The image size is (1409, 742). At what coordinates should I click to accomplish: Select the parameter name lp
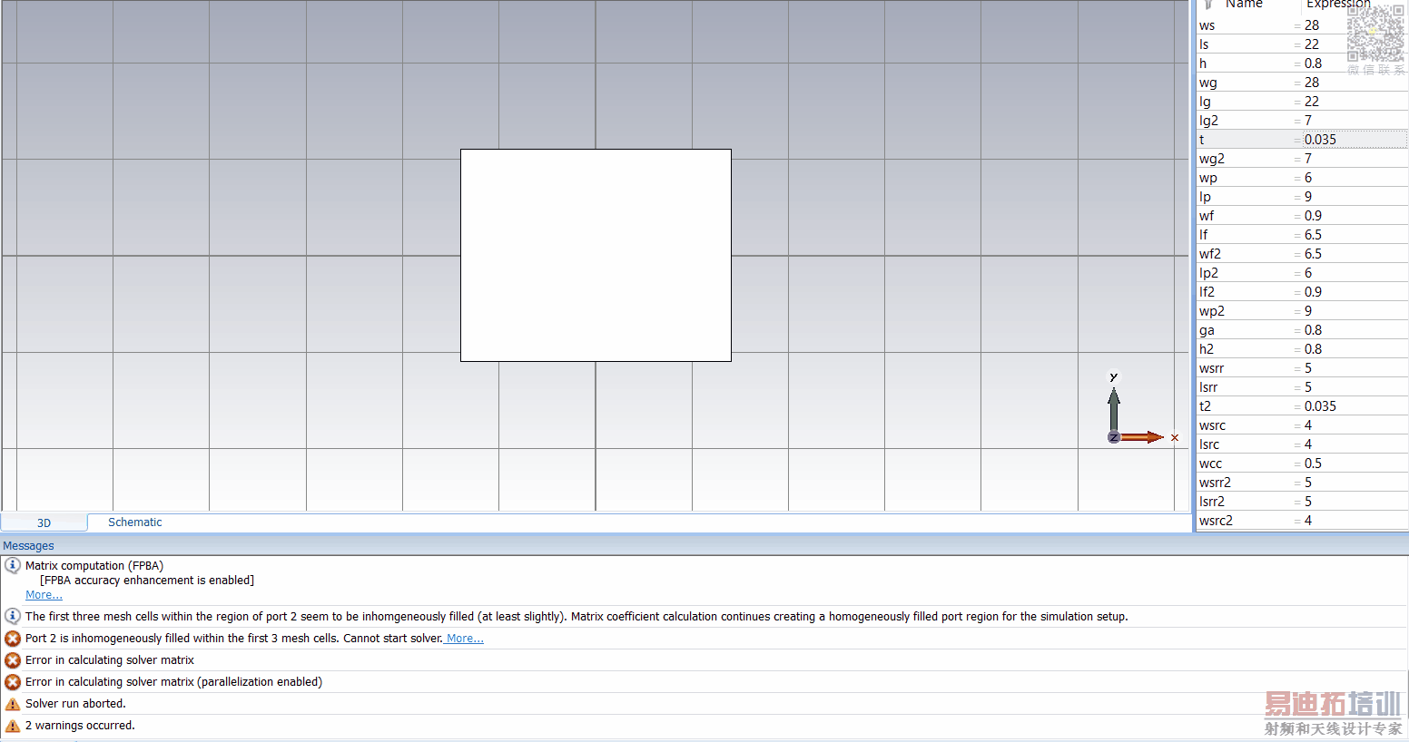1205,197
